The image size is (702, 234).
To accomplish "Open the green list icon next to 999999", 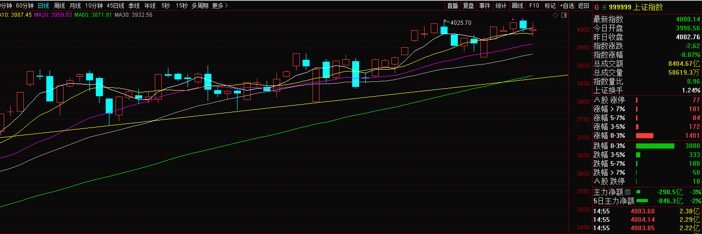I will pos(604,7).
